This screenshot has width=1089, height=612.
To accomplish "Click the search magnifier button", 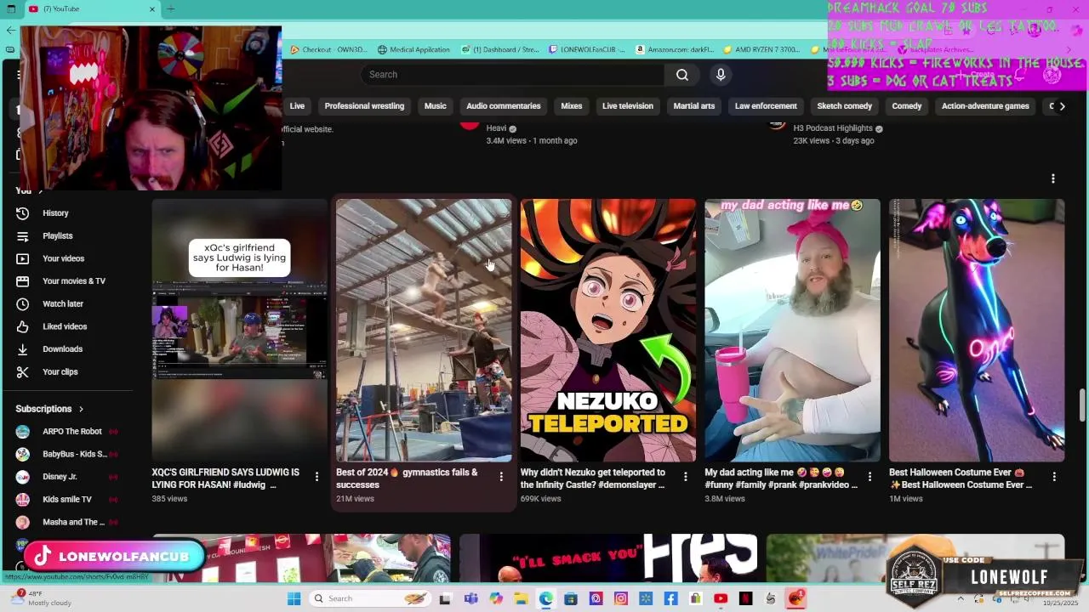I will (682, 75).
